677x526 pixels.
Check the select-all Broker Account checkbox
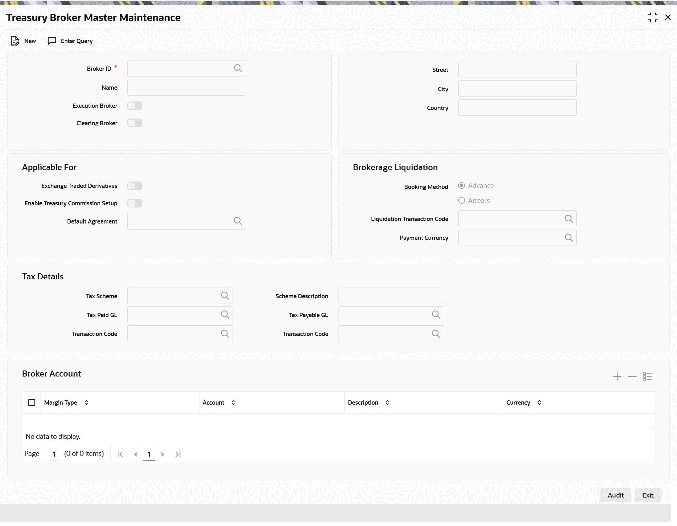[32, 403]
